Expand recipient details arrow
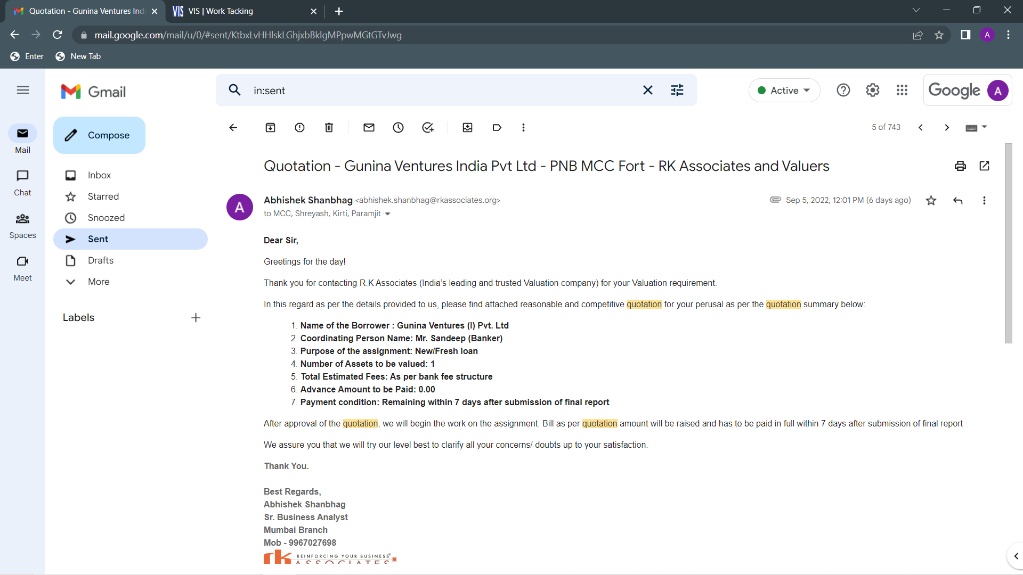This screenshot has width=1023, height=575. [x=387, y=214]
